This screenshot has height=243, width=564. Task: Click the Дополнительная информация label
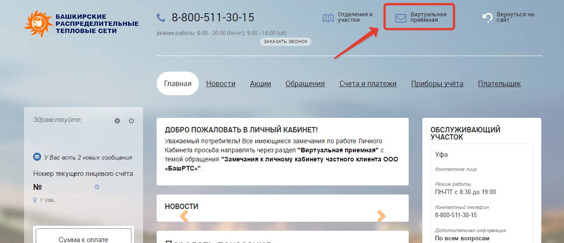point(470,230)
